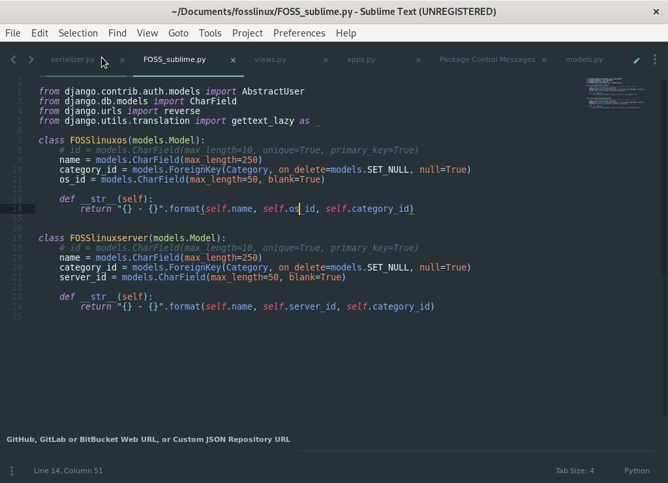668x483 pixels.
Task: Close the Package Control Messages tab
Action: (545, 60)
